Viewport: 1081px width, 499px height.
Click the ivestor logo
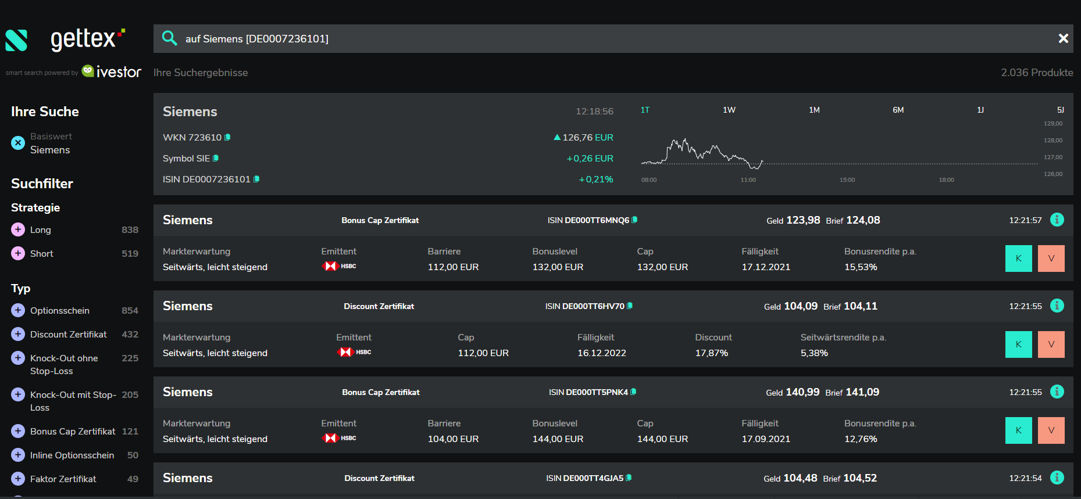(x=111, y=71)
